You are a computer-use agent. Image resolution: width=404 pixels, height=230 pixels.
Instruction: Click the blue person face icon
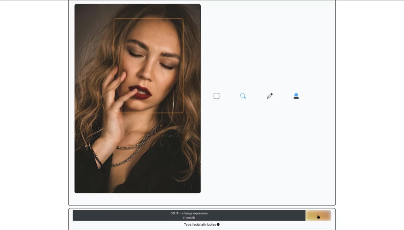point(296,96)
